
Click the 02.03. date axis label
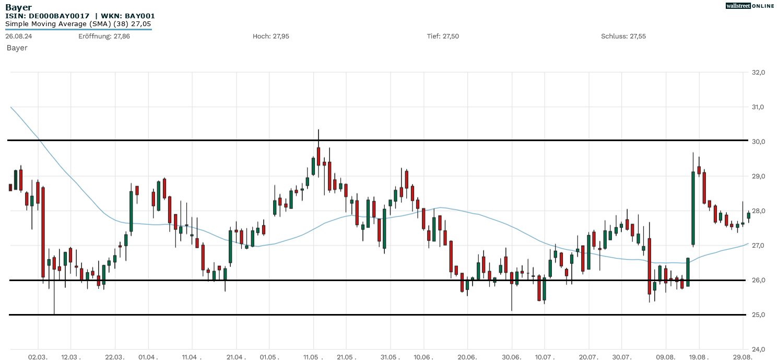38,356
